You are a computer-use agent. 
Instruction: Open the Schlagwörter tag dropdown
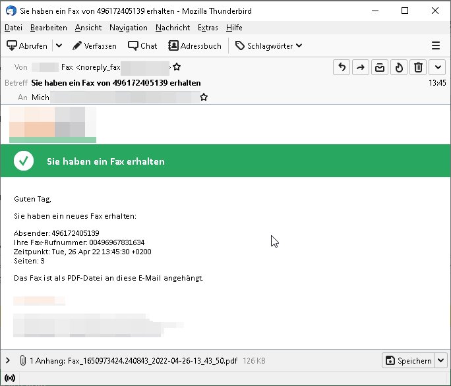pyautogui.click(x=268, y=45)
